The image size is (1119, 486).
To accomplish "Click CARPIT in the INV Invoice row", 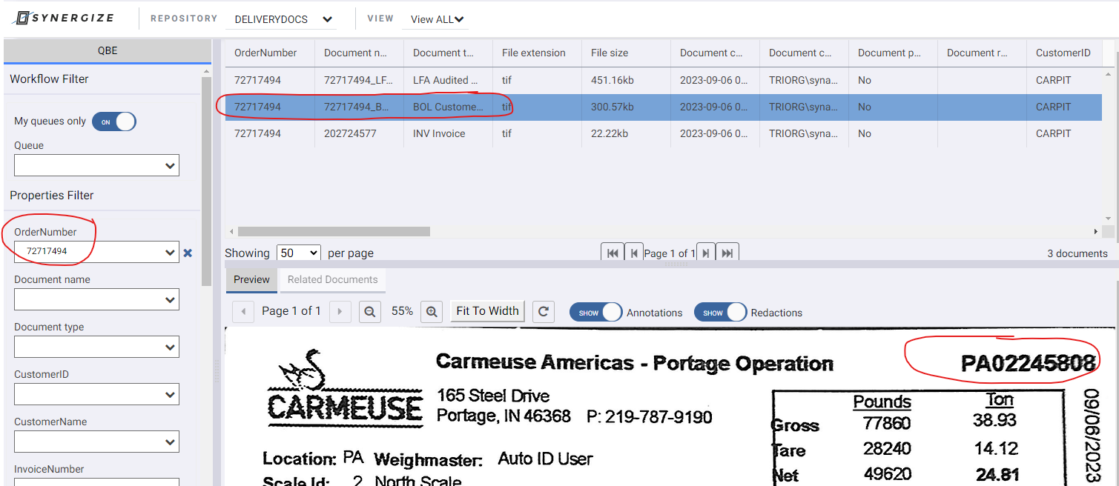I will pos(1053,133).
